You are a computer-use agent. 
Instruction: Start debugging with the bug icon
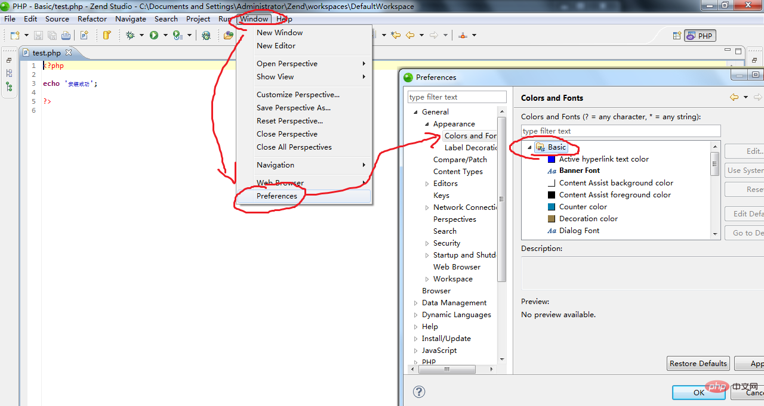click(130, 35)
